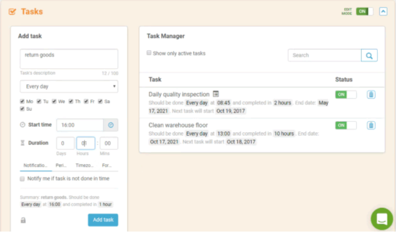Toggle the ON switch for Clean warehouse floor
This screenshot has width=396, height=234.
pyautogui.click(x=346, y=125)
